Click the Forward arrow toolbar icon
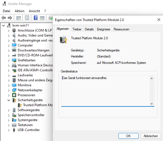This screenshot has height=141, width=163. 10,18
